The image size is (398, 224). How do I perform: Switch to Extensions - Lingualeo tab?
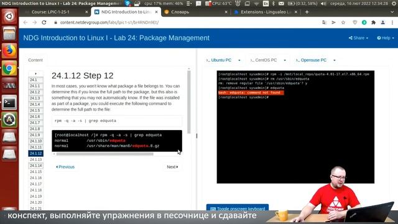[266, 12]
